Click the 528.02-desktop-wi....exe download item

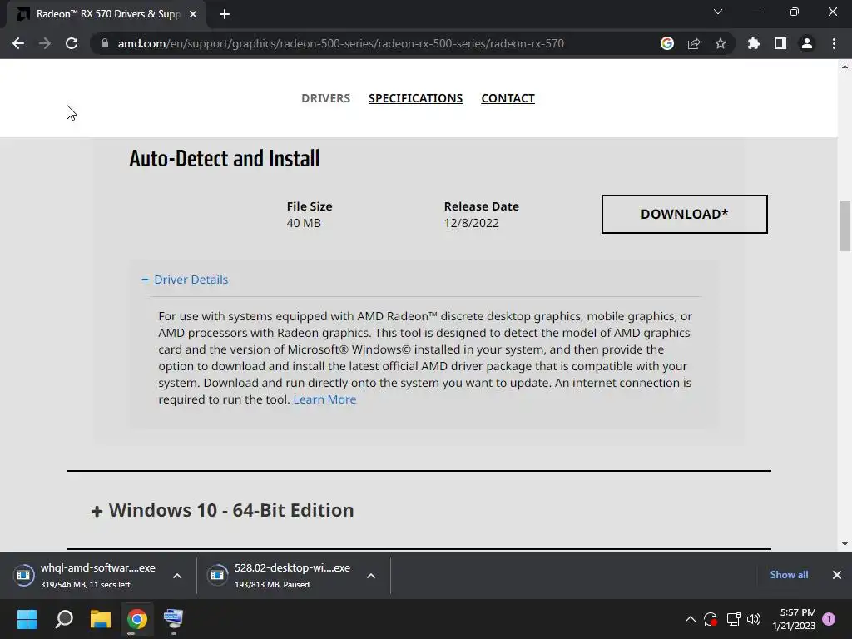click(x=281, y=575)
